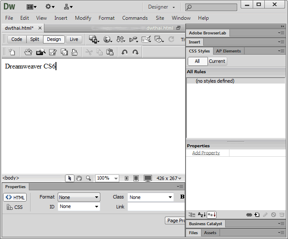Image resolution: width=288 pixels, height=239 pixels.
Task: Show only set properties icon
Action: click(212, 214)
